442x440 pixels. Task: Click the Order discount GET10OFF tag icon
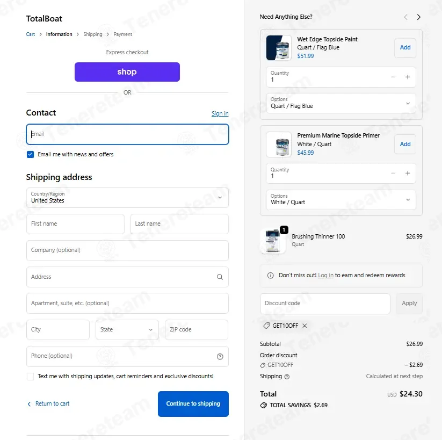point(263,365)
